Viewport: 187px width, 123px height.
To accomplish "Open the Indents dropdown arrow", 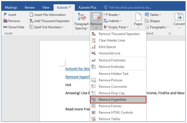I will tap(121, 21).
